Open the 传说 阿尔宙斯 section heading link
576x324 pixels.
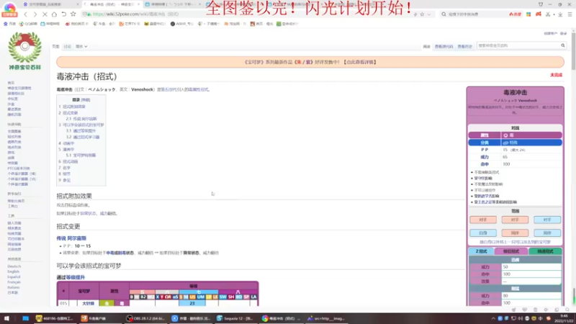click(71, 238)
